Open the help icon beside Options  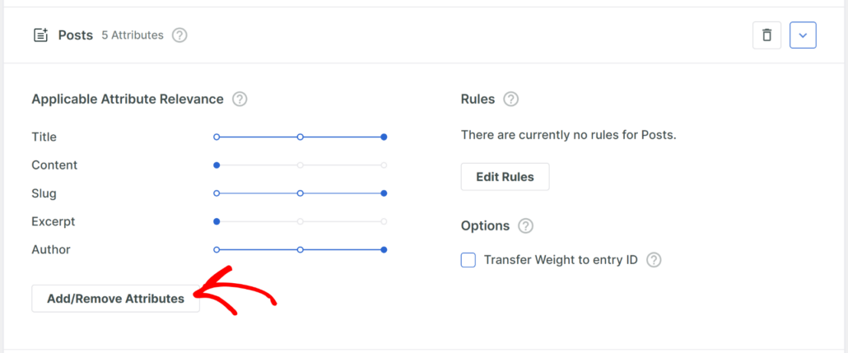tap(525, 226)
